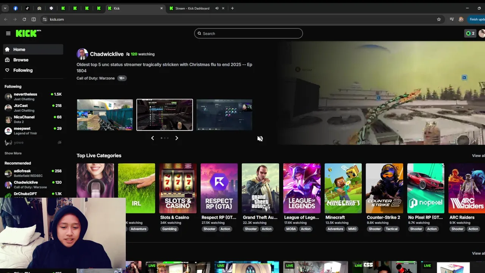Open Browse in the sidebar
This screenshot has width=485, height=273.
pos(33,60)
